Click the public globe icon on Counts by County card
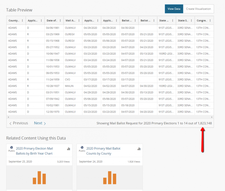Screen dimensions: 225x191 coord(82,147)
